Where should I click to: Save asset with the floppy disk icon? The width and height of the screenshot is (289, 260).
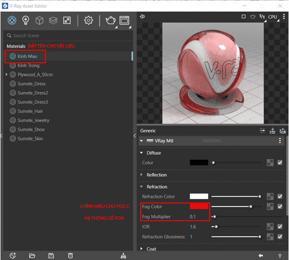[51, 256]
